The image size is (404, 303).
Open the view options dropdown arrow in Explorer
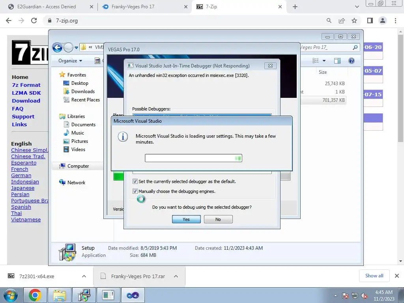(324, 61)
